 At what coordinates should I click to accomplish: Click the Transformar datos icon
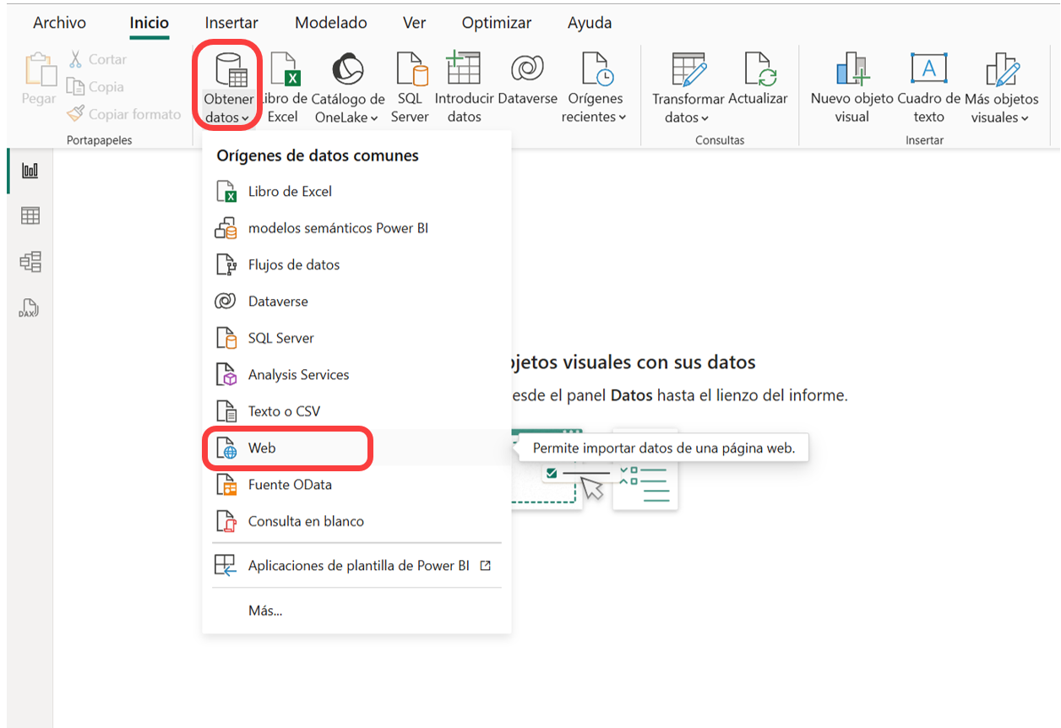click(x=688, y=69)
